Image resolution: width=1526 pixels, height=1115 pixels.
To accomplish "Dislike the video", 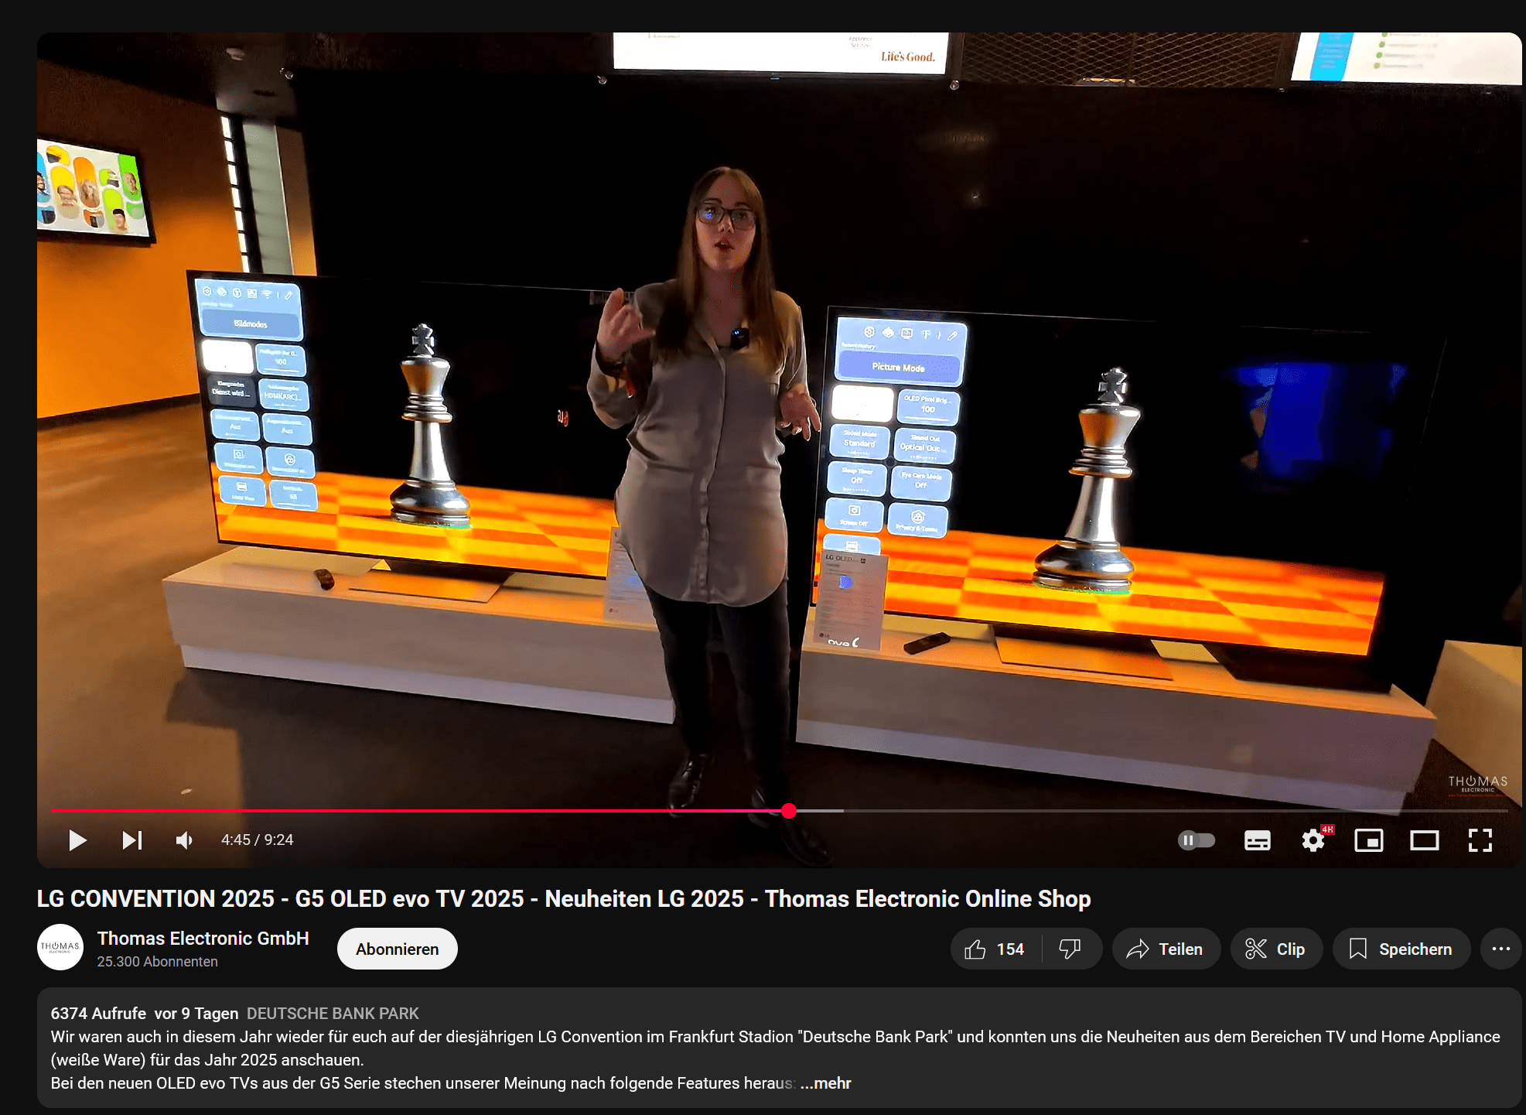I will pyautogui.click(x=1070, y=949).
